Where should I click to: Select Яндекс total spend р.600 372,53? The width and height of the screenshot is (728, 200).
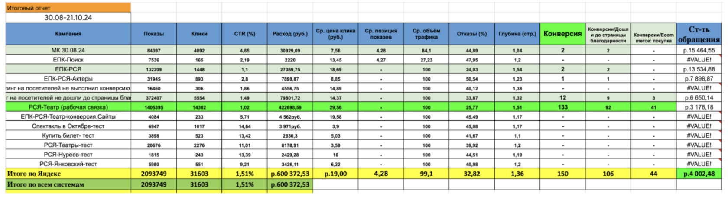coord(290,174)
